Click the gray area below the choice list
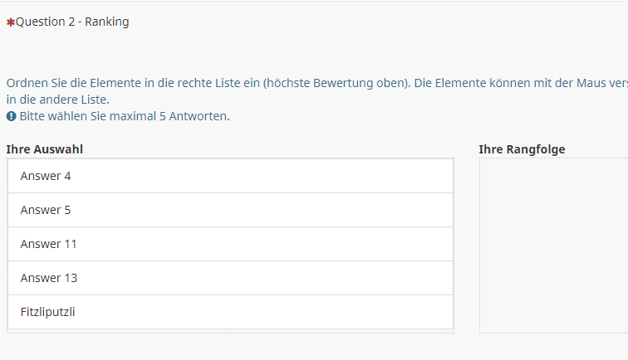The width and height of the screenshot is (628, 360). pos(230,347)
